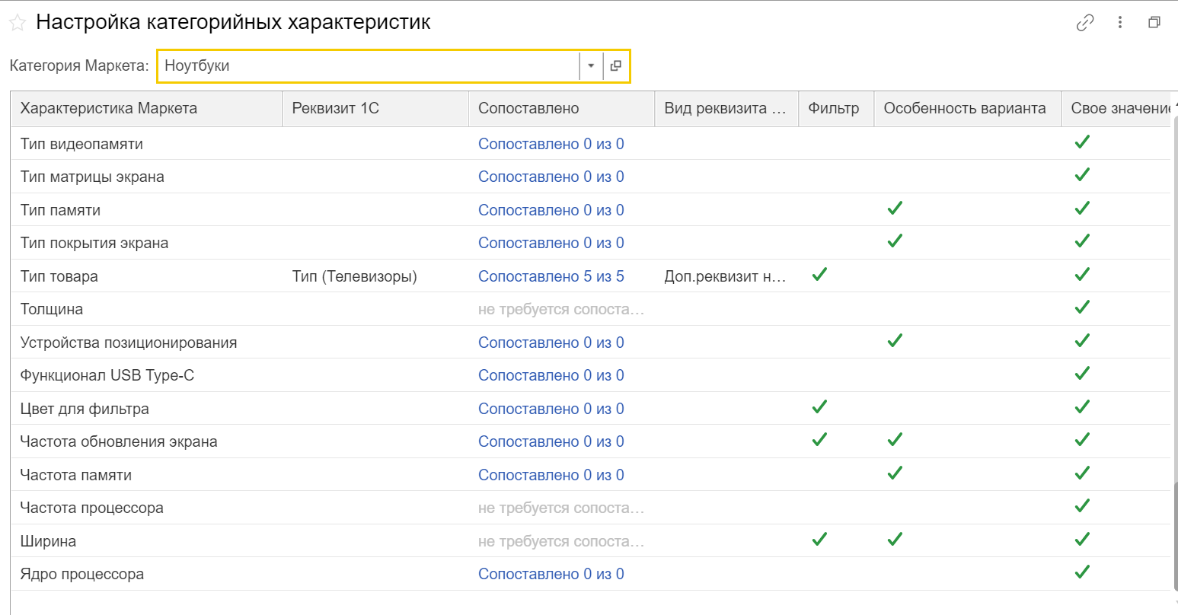
Task: Open Сопоставлено link for Тип видеопамяти
Action: pyautogui.click(x=551, y=144)
